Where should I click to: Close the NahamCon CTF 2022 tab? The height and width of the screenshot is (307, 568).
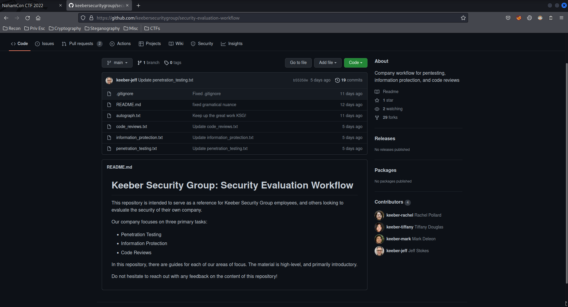point(61,5)
